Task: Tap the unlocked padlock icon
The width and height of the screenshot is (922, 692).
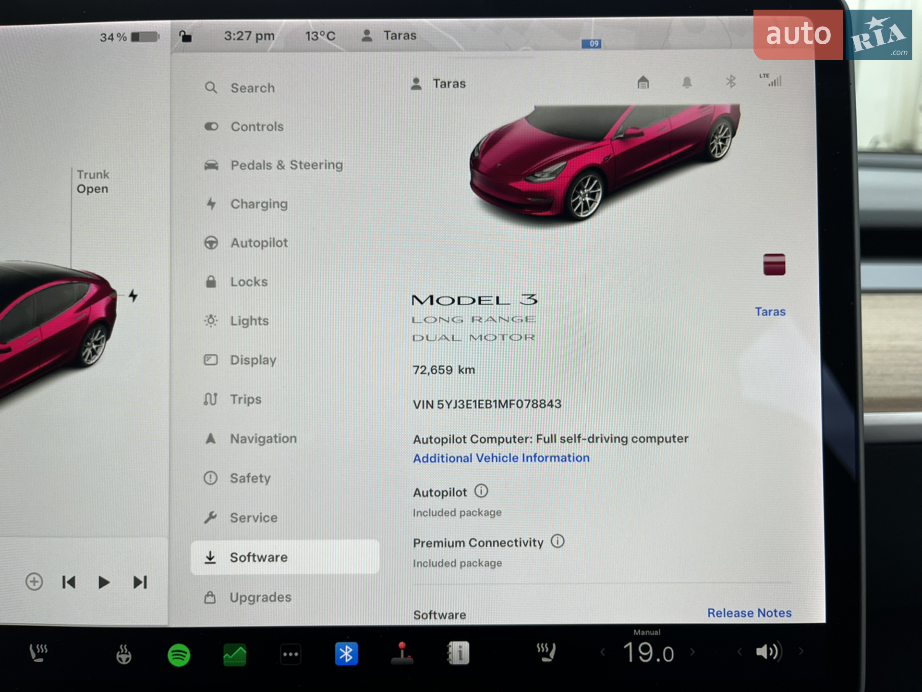Action: tap(185, 36)
